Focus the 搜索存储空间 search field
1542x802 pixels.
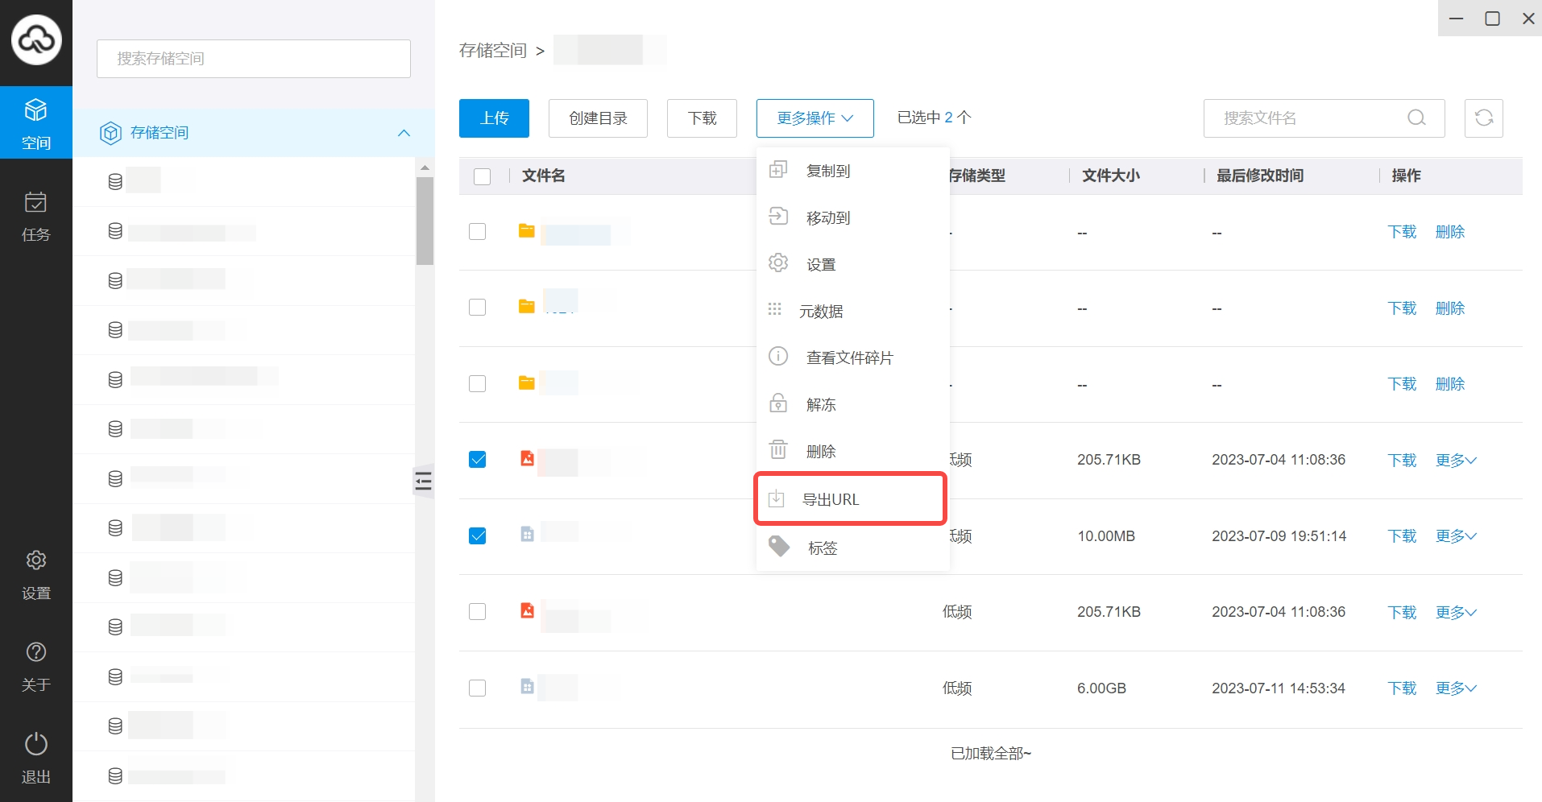pos(254,59)
